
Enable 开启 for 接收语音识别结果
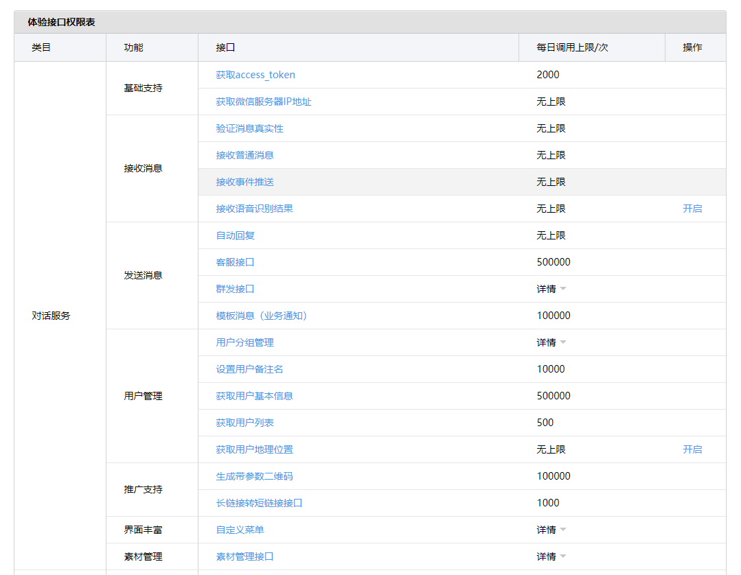coord(692,208)
